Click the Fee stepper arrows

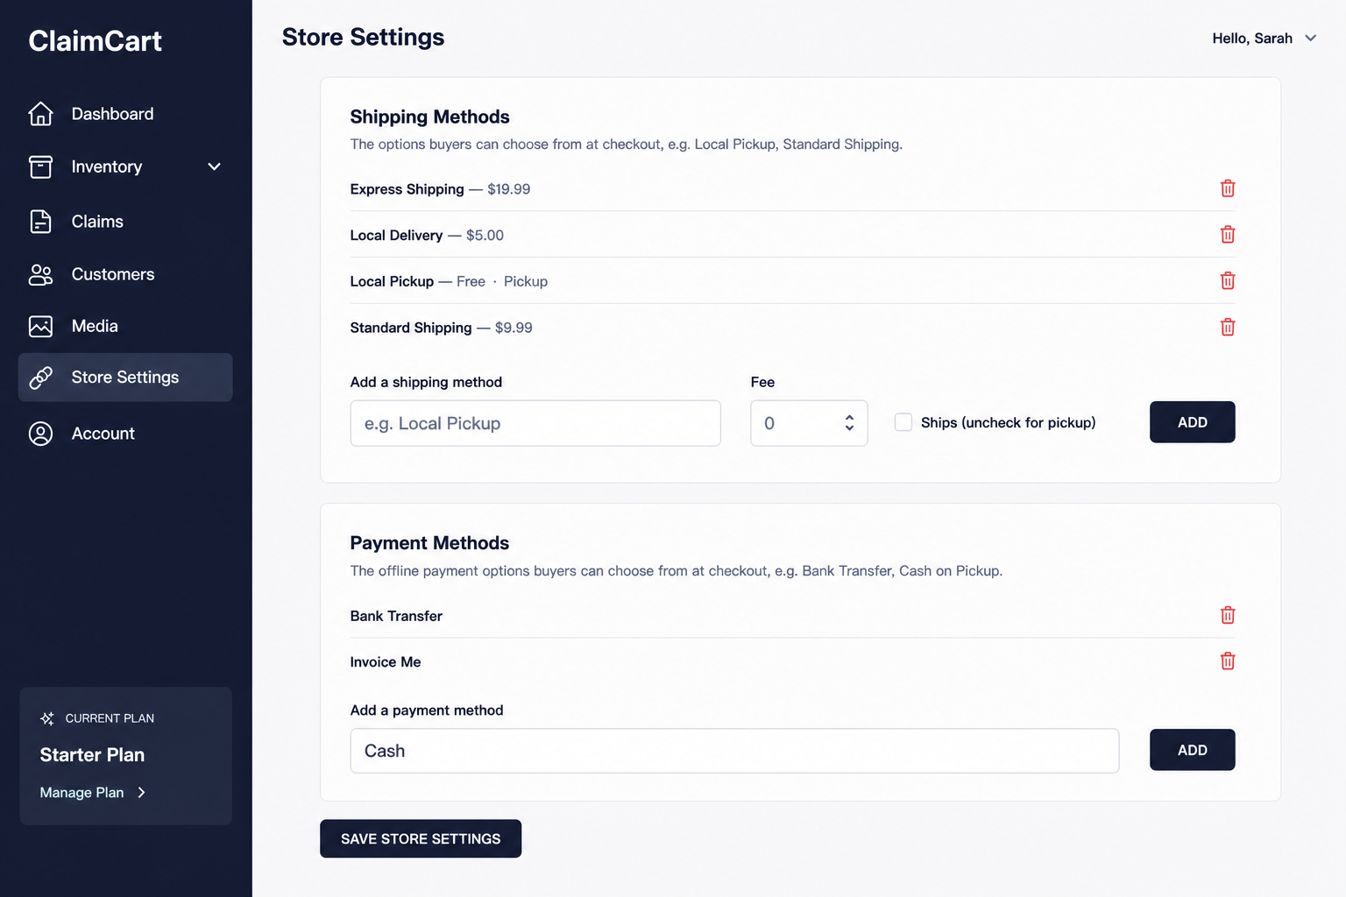(x=849, y=423)
